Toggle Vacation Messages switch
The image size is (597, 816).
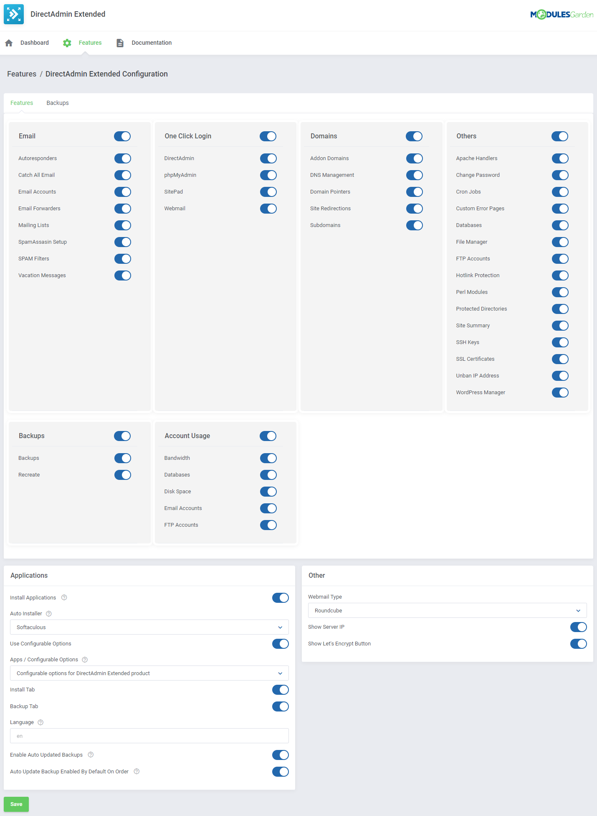click(123, 275)
